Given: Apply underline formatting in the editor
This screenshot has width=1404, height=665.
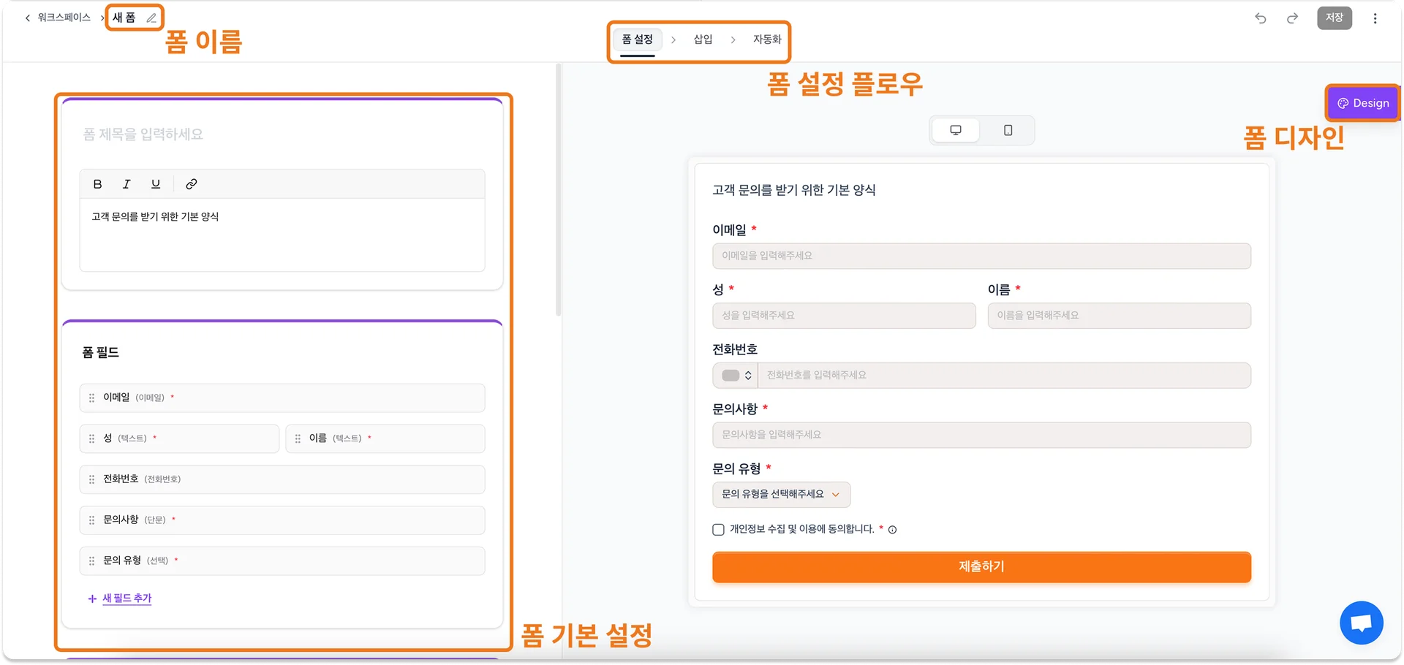Looking at the screenshot, I should [156, 184].
